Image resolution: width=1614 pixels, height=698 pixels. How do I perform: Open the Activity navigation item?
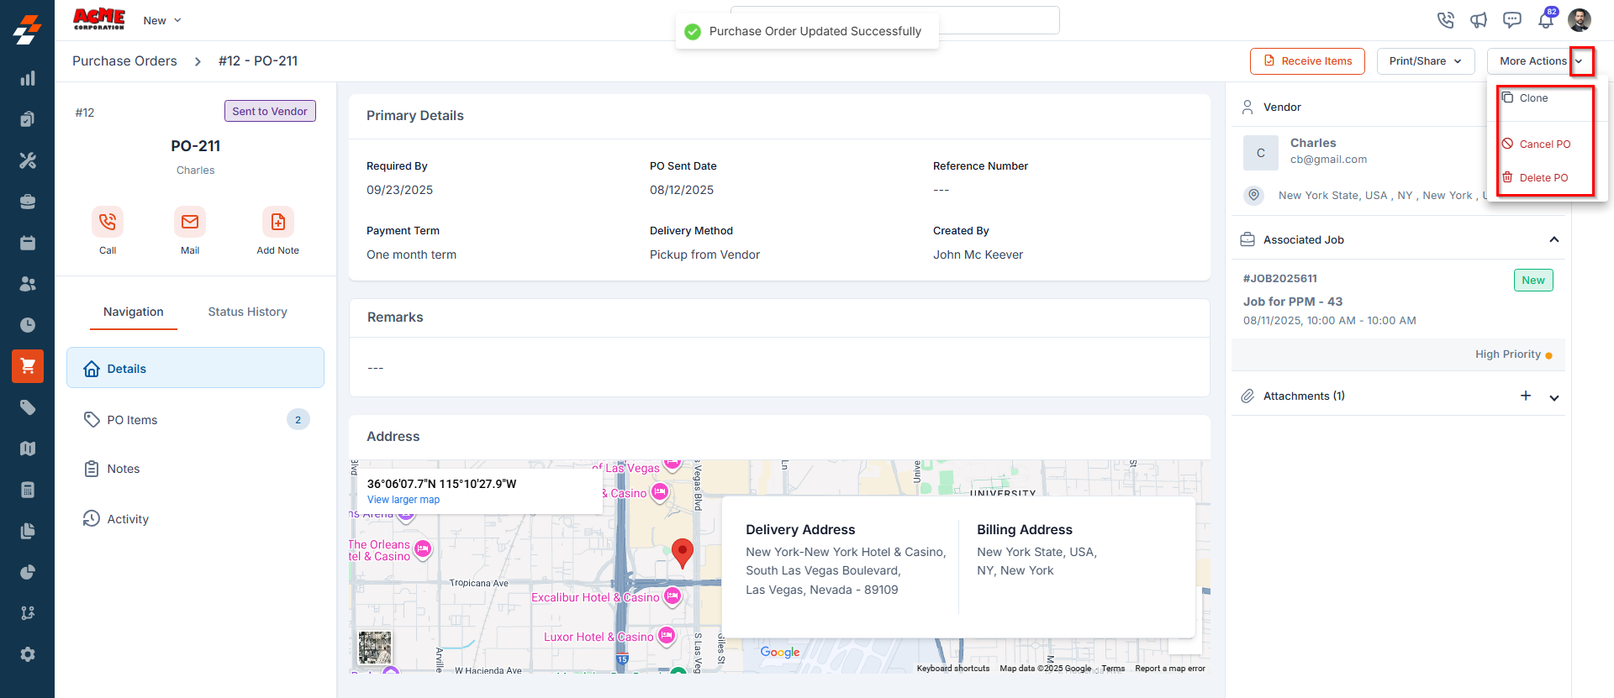[x=195, y=519]
